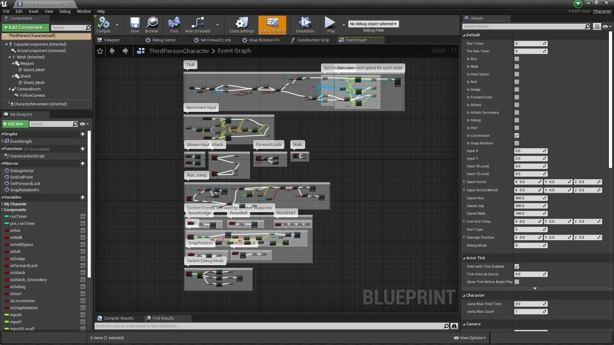Viewport: 614px width, 345px height.
Task: Open the Add New dropdown in My Blueprint
Action: point(15,124)
